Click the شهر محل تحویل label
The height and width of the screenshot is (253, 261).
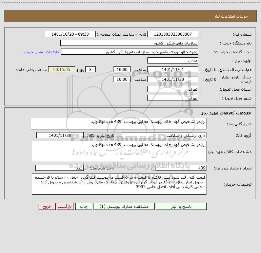click(x=237, y=98)
